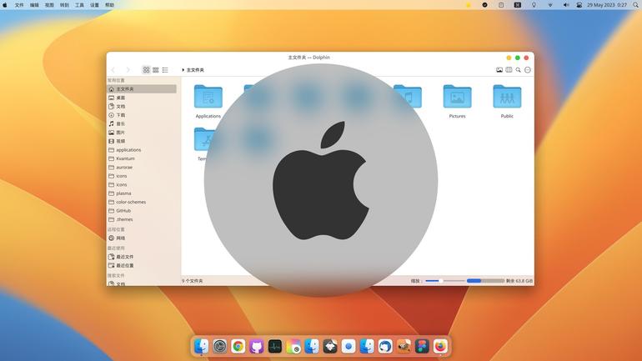Launch Firefox from the dock
The width and height of the screenshot is (642, 361).
click(440, 346)
